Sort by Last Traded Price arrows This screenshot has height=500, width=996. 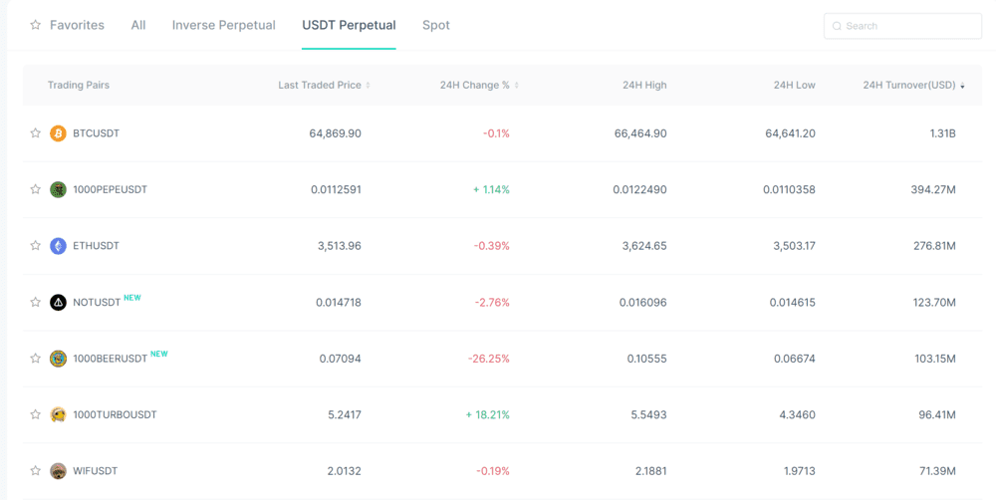click(x=368, y=85)
